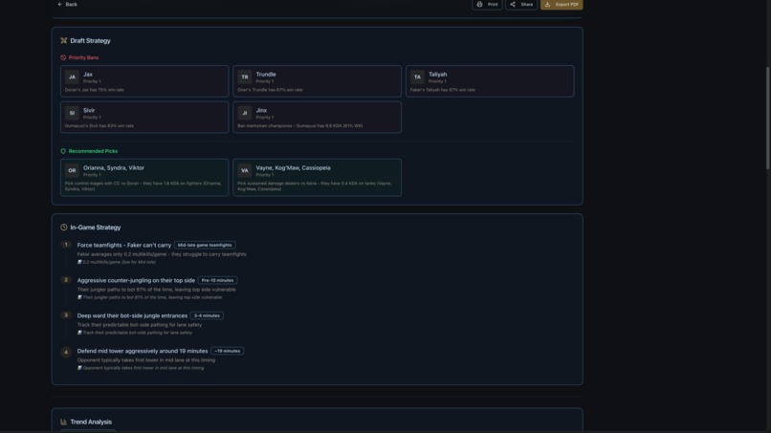Click 'Aggressive counter-jungling on their top side'
Image resolution: width=771 pixels, height=433 pixels.
[x=136, y=281]
